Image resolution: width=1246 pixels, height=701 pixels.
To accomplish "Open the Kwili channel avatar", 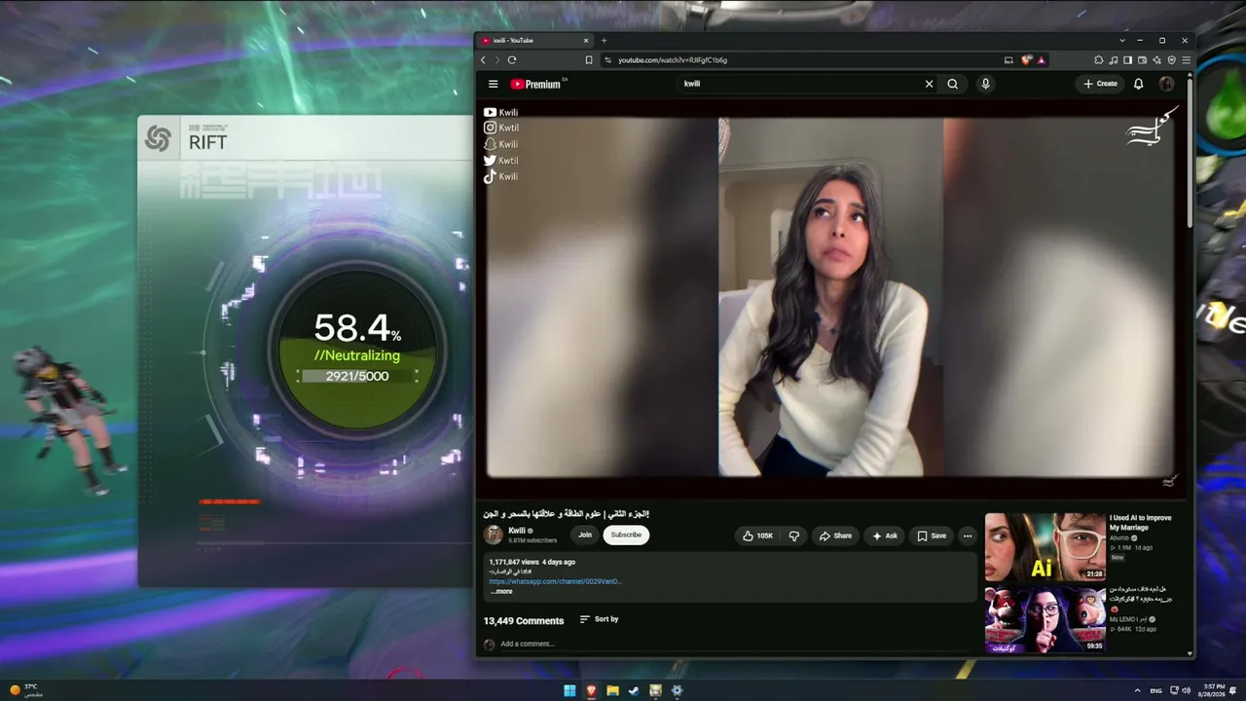I will [x=494, y=535].
